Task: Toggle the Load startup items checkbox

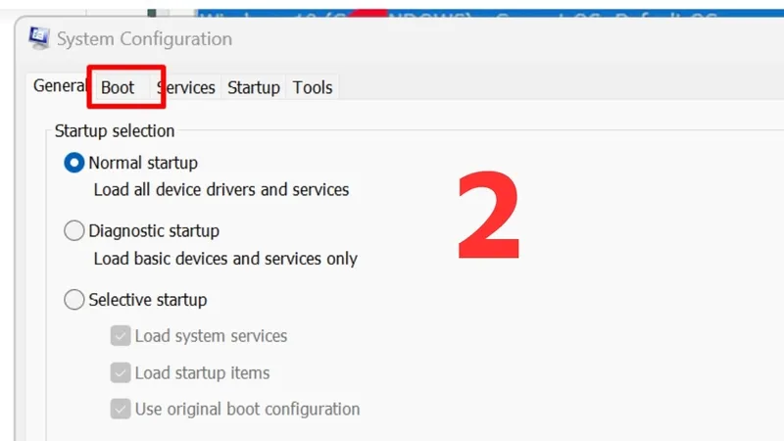Action: click(x=121, y=372)
